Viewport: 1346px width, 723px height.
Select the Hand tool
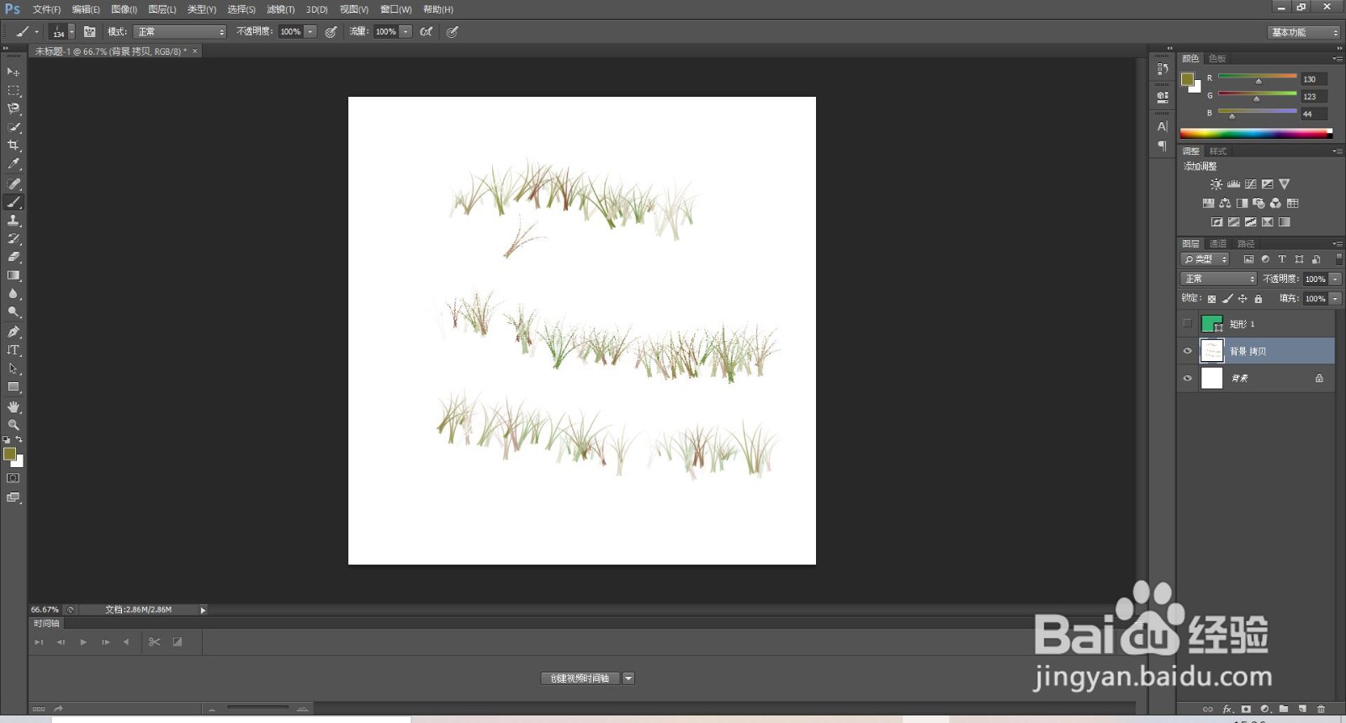tap(13, 407)
